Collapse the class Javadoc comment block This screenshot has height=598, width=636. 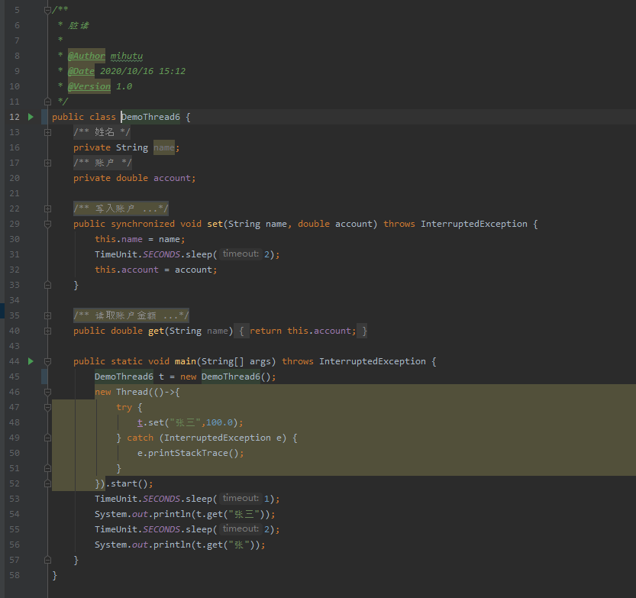tap(47, 10)
